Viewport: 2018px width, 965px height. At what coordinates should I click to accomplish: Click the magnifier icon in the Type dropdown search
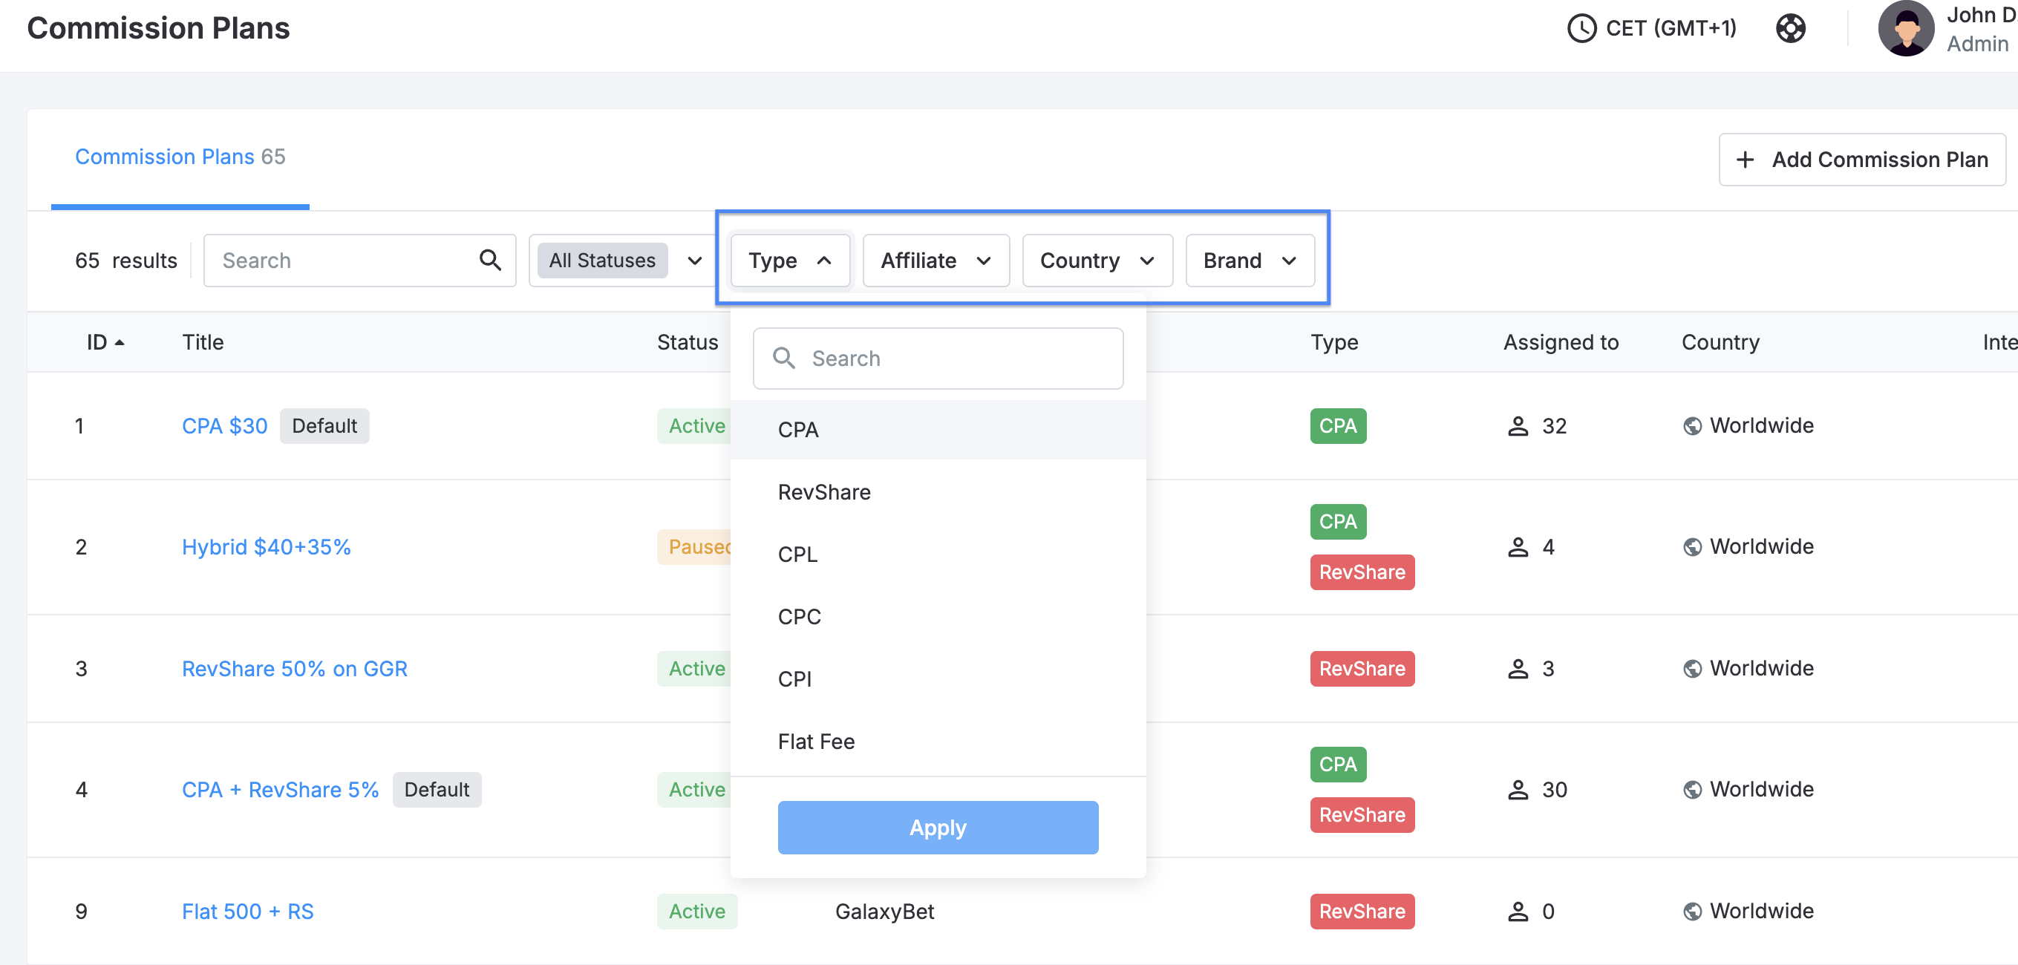point(783,358)
